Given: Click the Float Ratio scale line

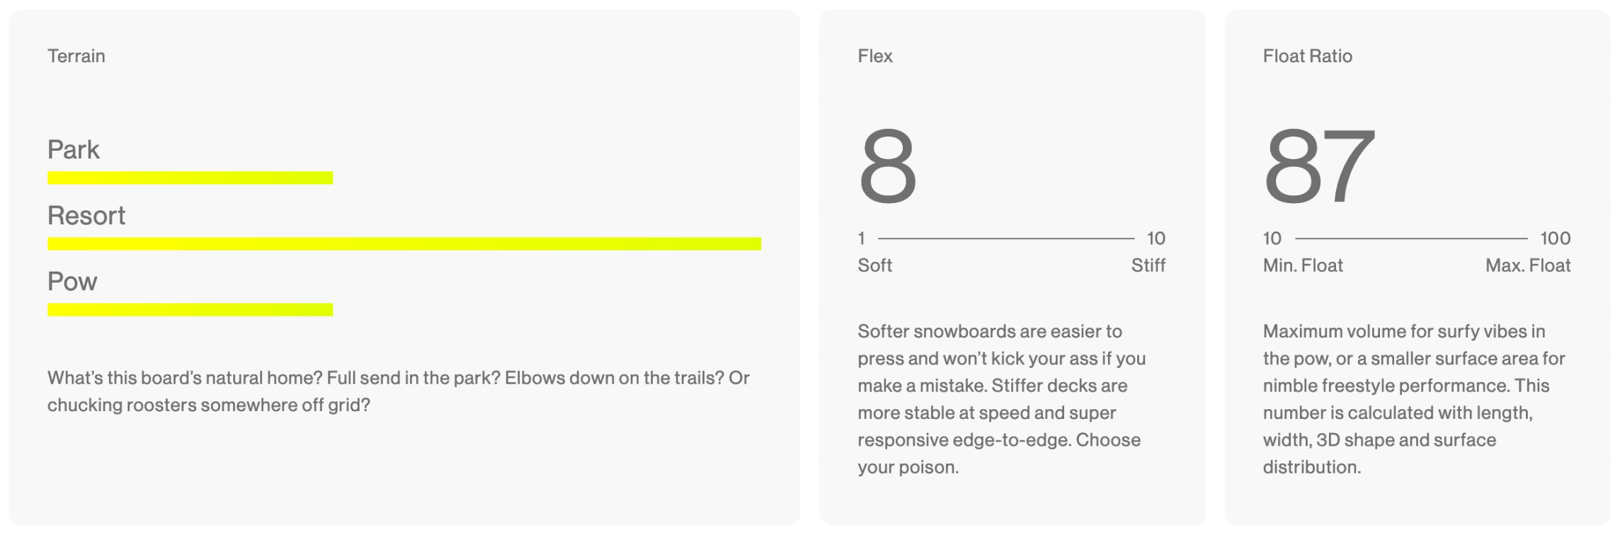Looking at the screenshot, I should tap(1411, 238).
